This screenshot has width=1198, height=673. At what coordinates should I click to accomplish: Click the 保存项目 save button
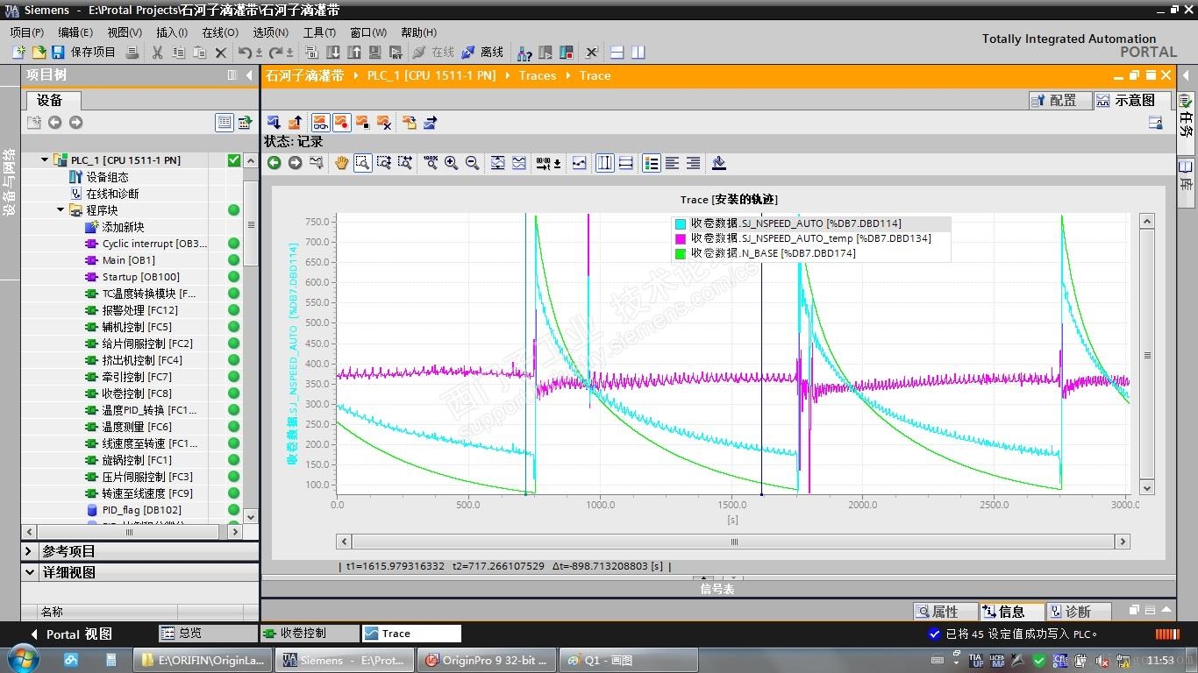83,53
